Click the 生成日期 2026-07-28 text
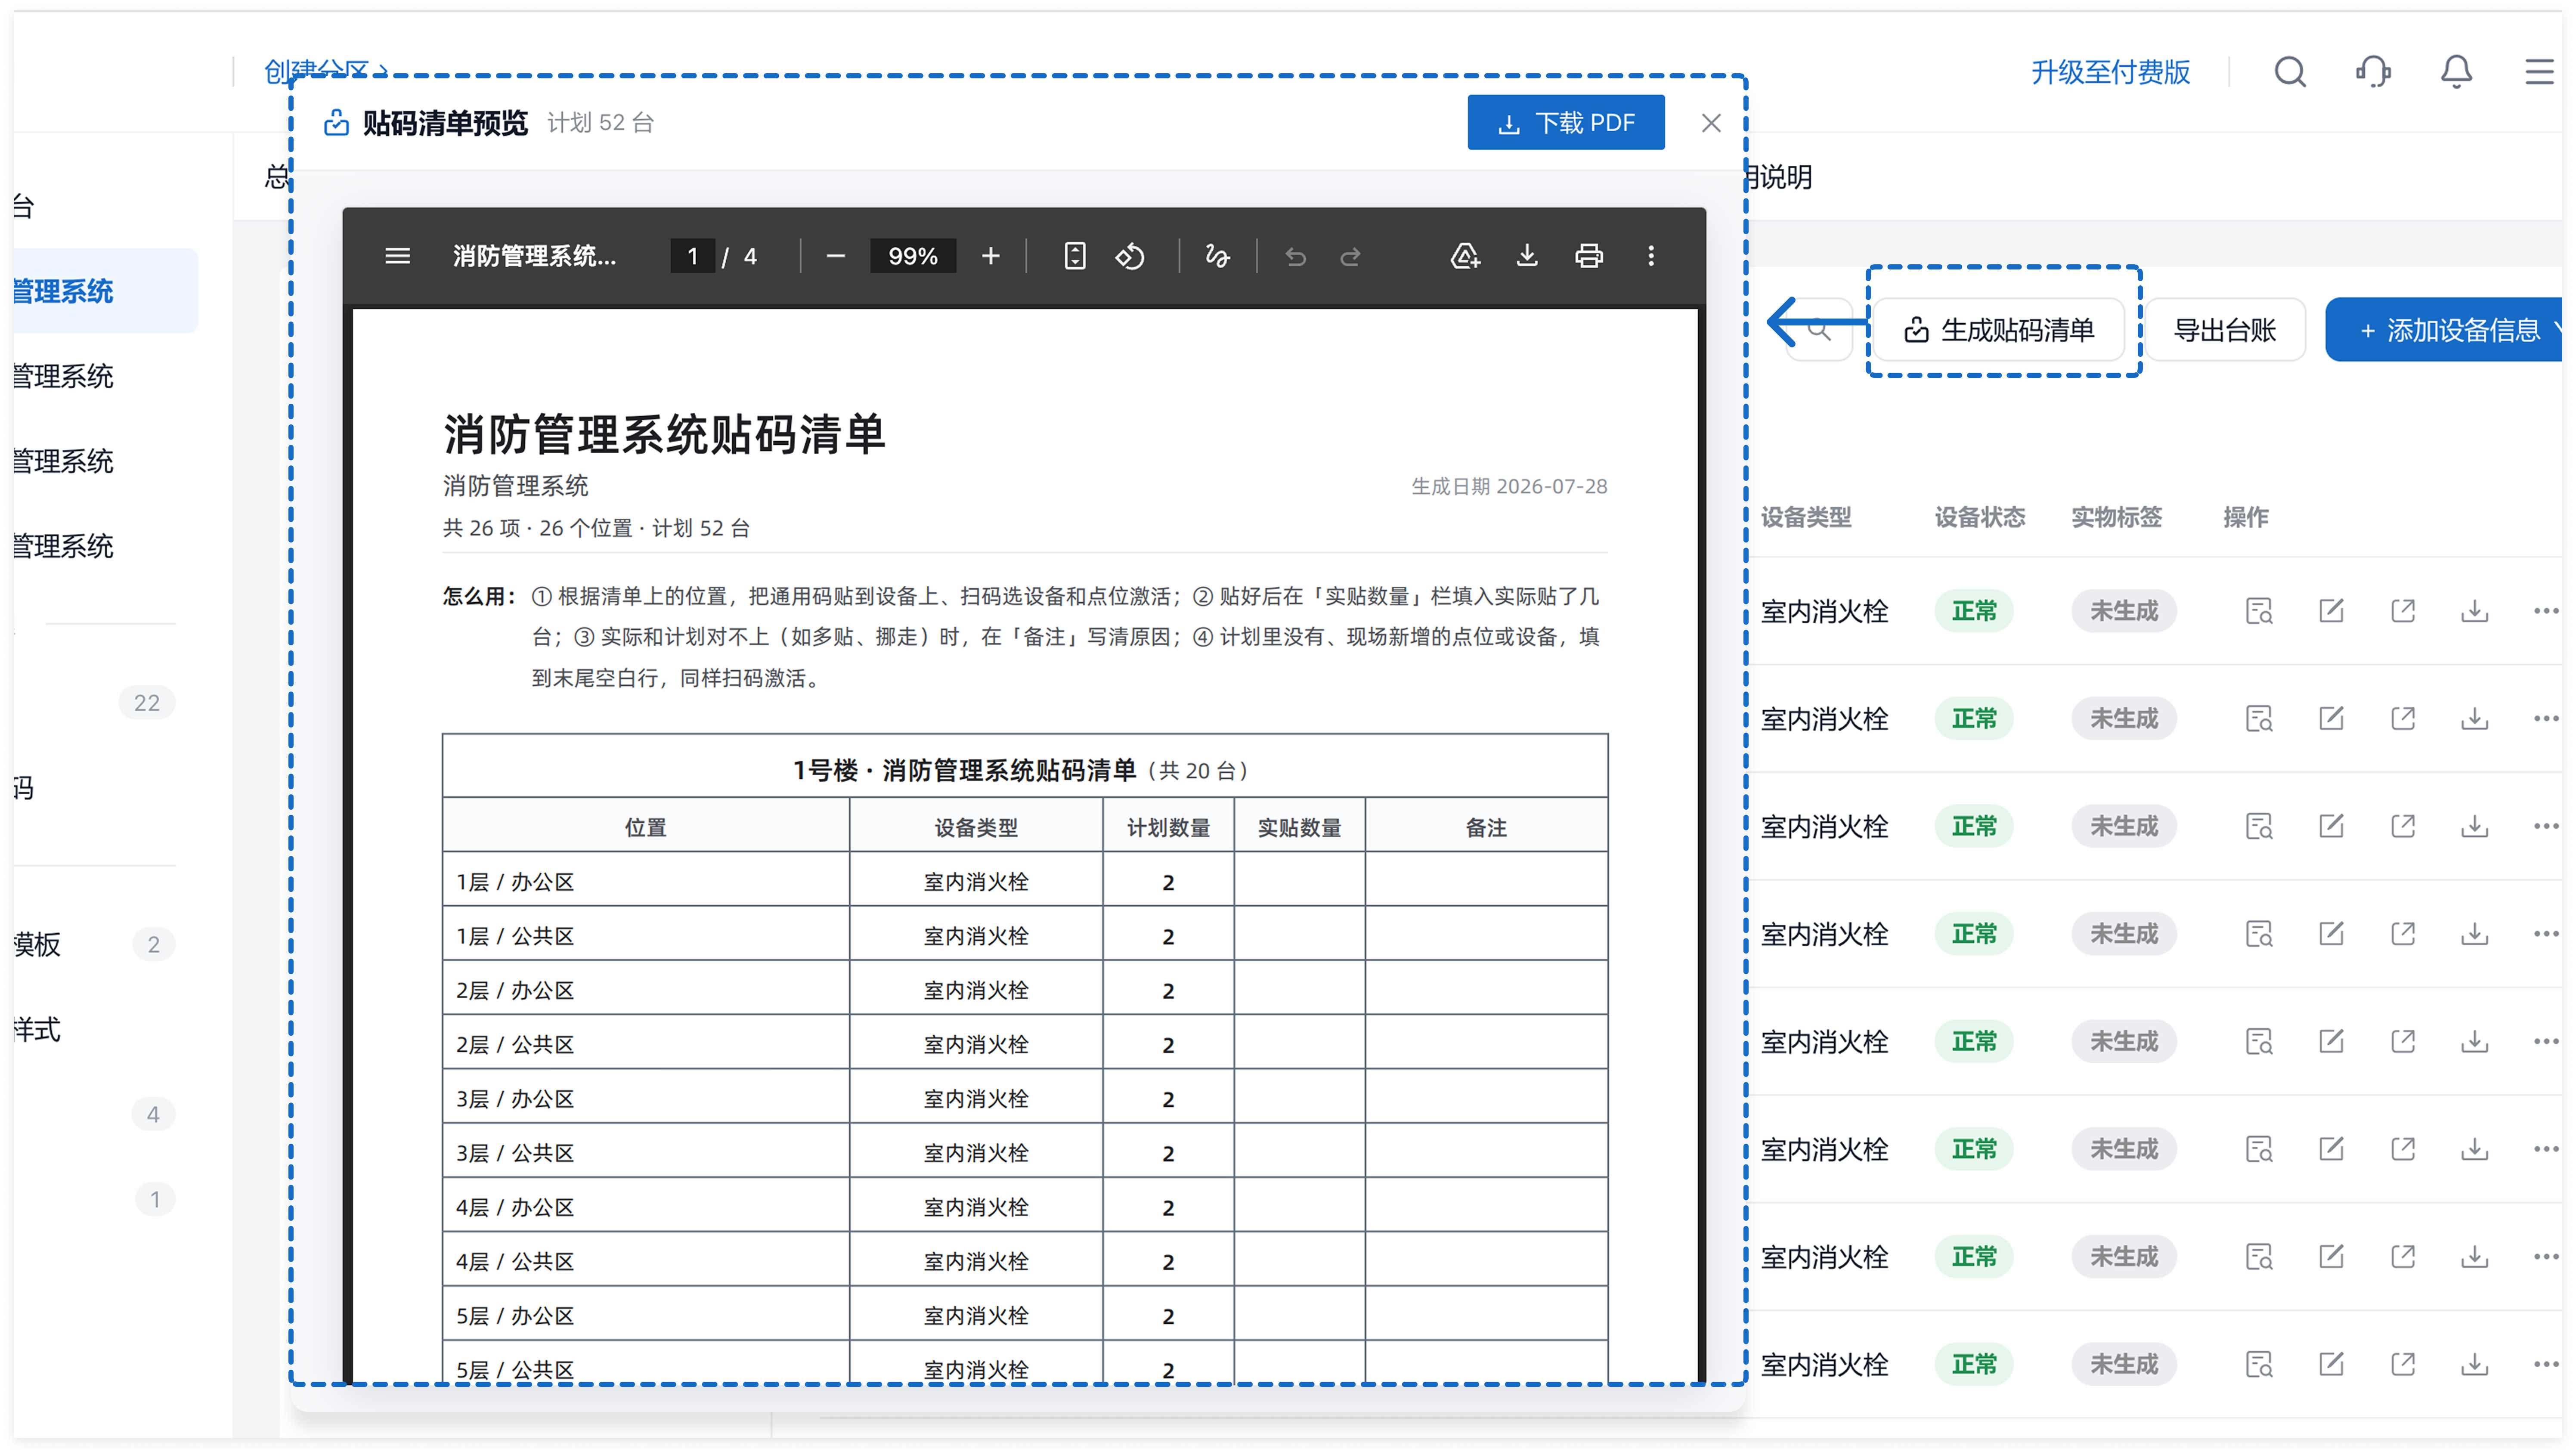2576x1455 pixels. 1508,487
